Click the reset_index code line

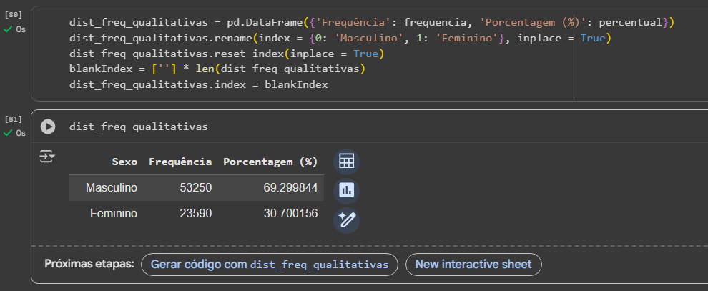tap(229, 54)
